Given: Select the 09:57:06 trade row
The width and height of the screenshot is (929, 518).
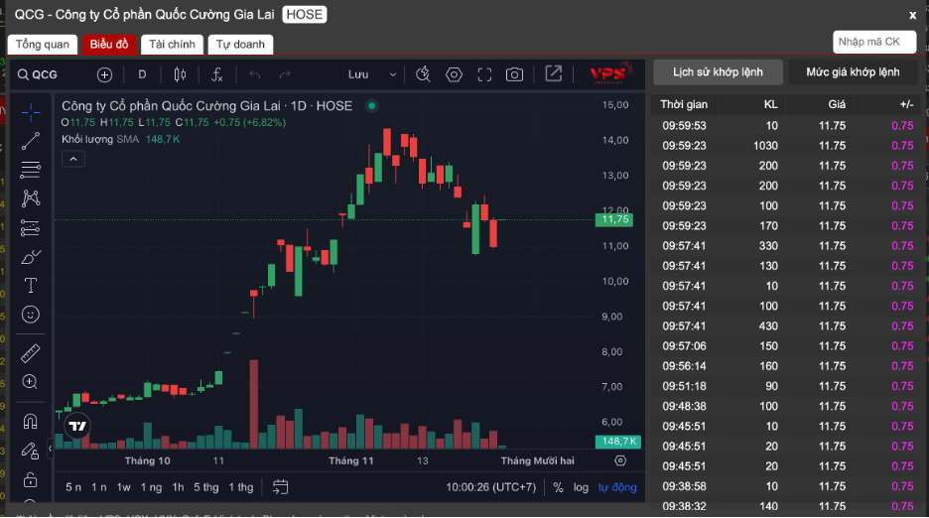Looking at the screenshot, I should tap(786, 346).
